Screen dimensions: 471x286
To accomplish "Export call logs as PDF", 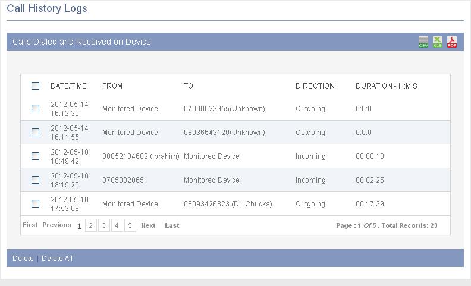I will (452, 42).
